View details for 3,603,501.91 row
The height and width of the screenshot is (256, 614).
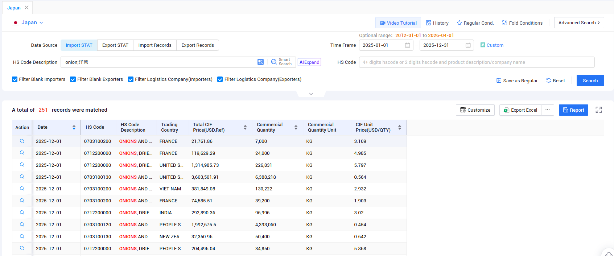(22, 177)
